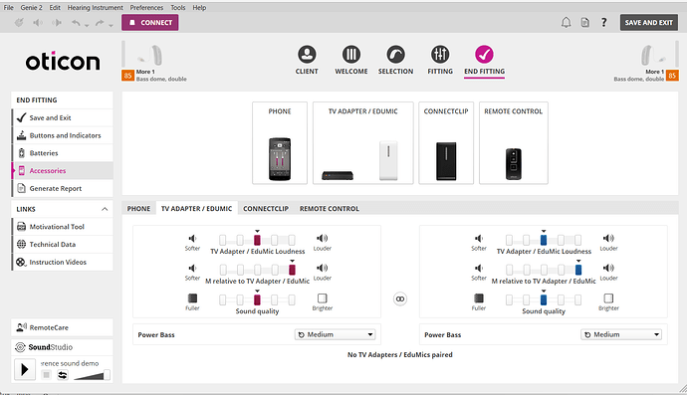Click the stop button in sound demo
Screen dimensions: 687x395
pos(46,375)
